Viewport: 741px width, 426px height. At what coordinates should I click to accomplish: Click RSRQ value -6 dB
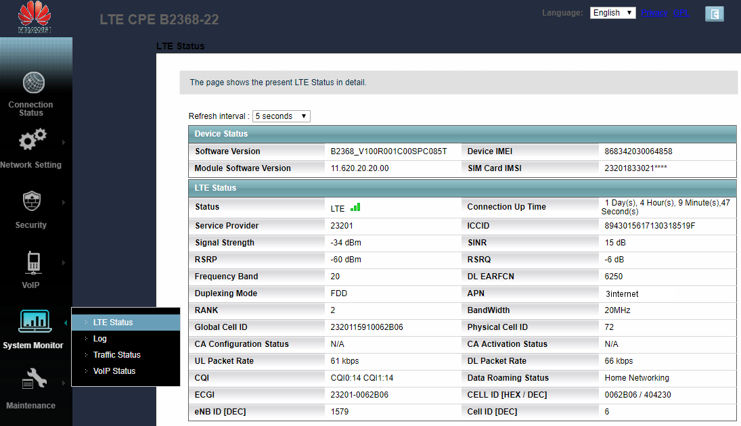click(x=614, y=260)
